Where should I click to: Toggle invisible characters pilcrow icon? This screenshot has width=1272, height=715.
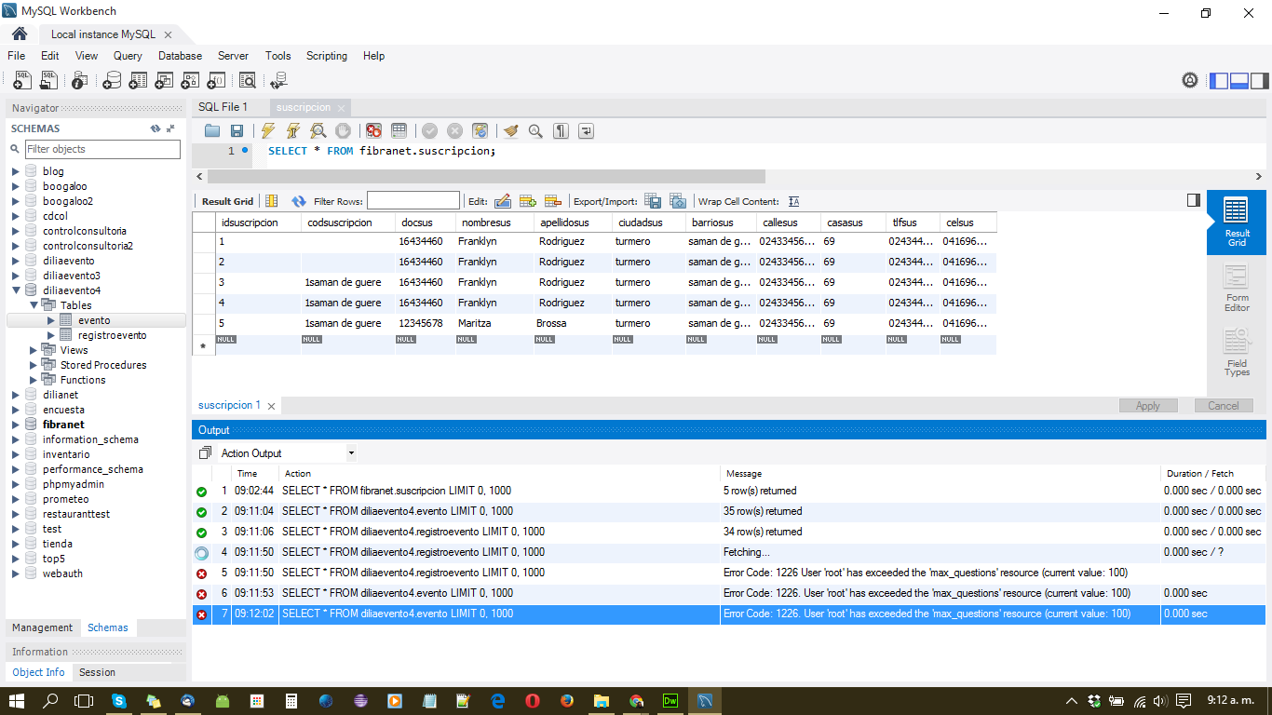click(561, 131)
